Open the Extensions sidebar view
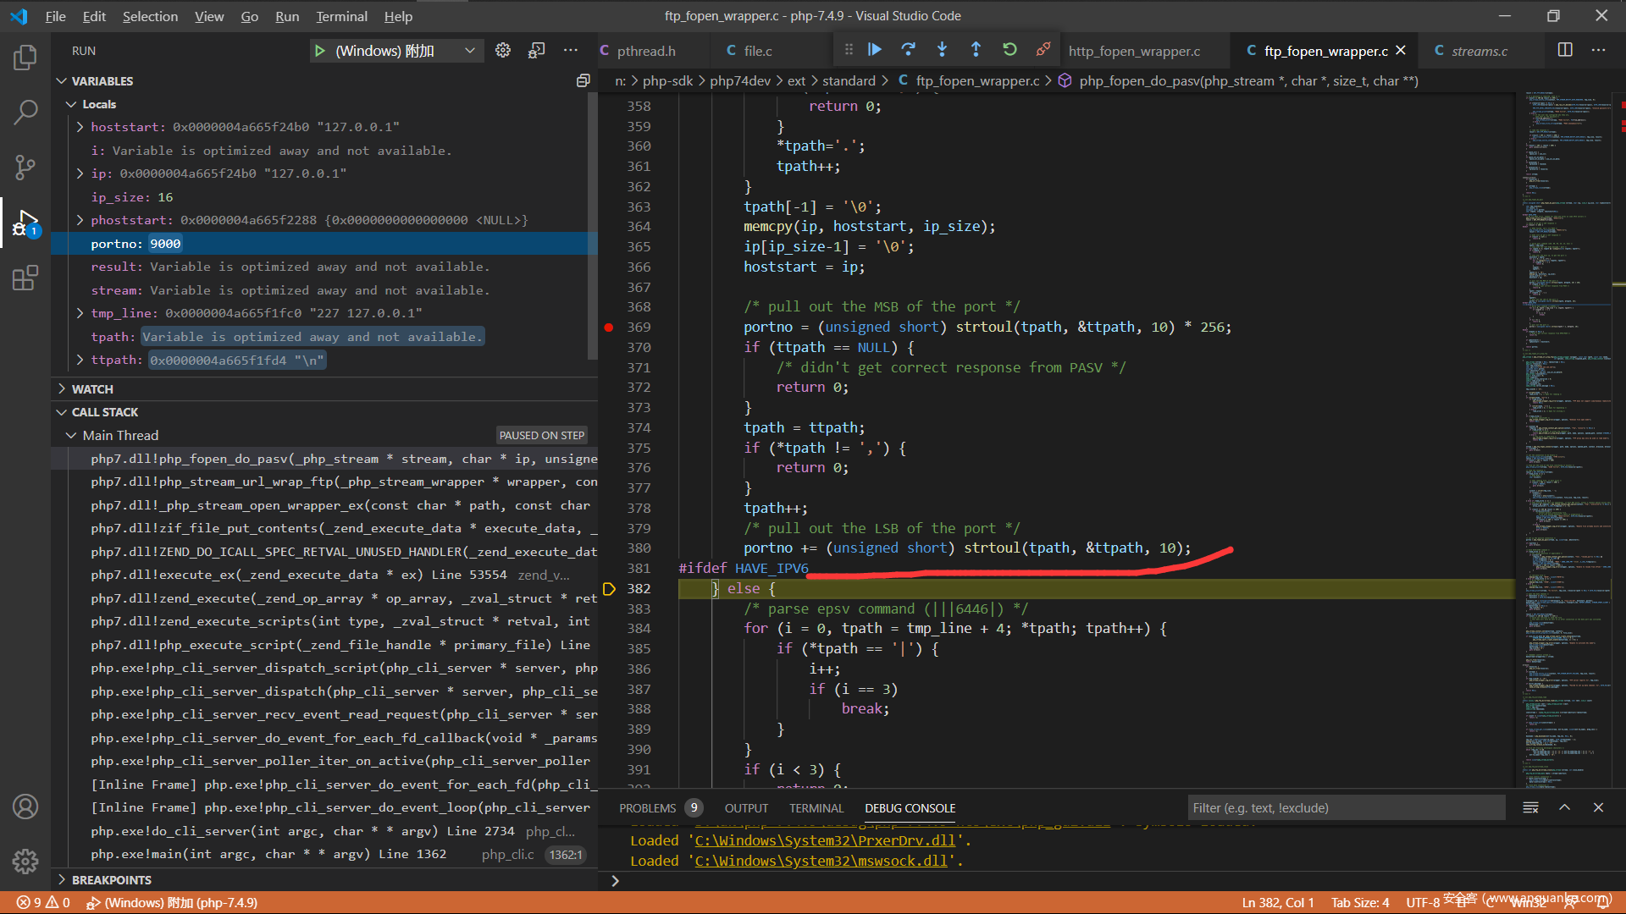This screenshot has width=1626, height=914. (25, 278)
